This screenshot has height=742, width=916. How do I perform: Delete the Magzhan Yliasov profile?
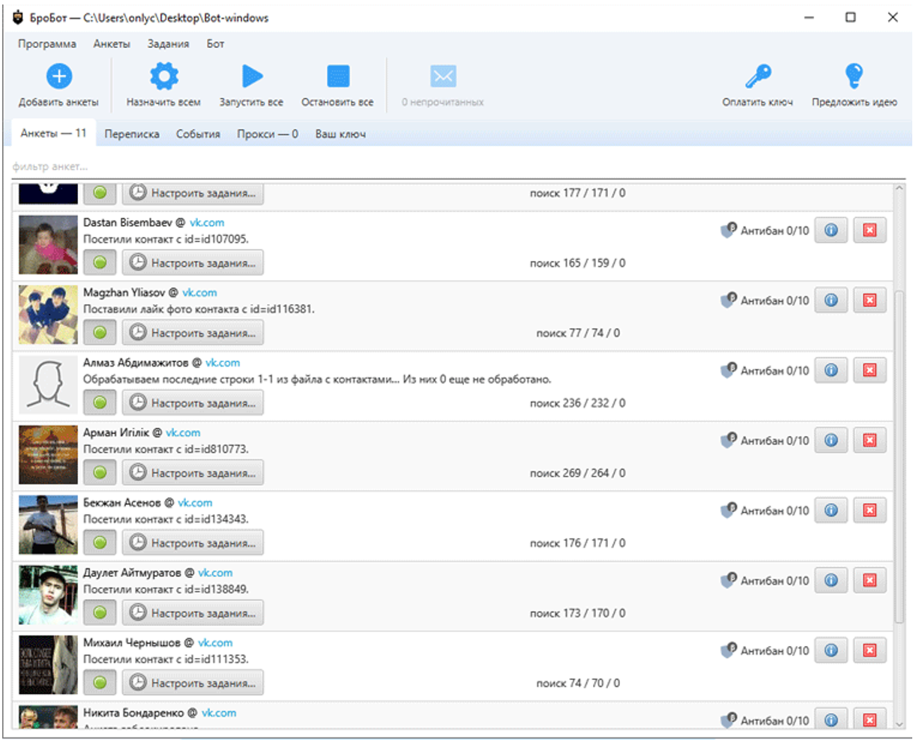point(870,300)
